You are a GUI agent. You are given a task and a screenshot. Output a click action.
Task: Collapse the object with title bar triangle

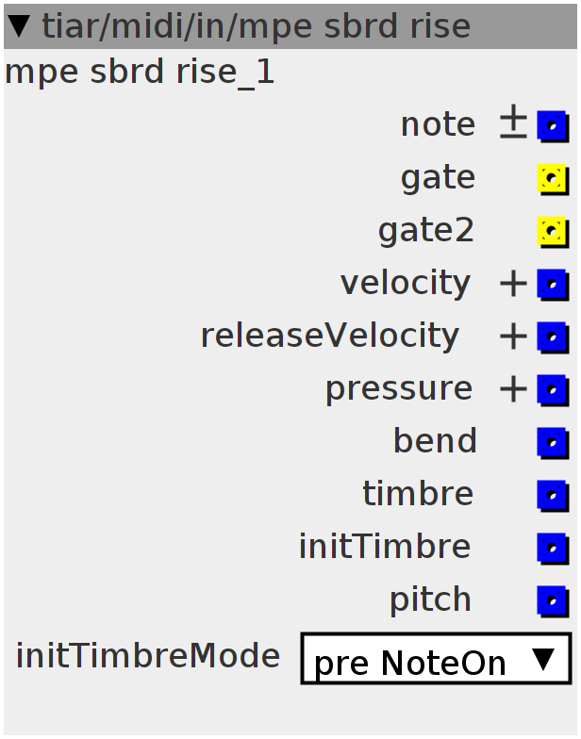click(x=20, y=26)
